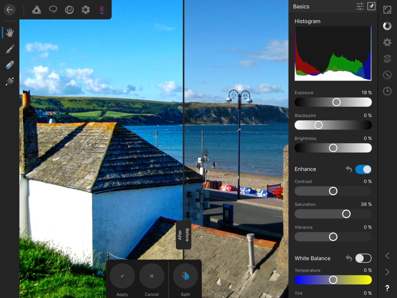
Task: Switch to the Photo persona
Action: 36,10
